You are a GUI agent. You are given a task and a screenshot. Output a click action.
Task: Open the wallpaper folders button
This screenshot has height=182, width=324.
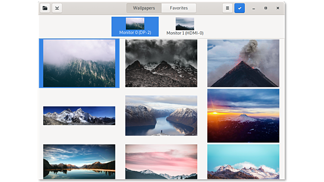pyautogui.click(x=45, y=8)
